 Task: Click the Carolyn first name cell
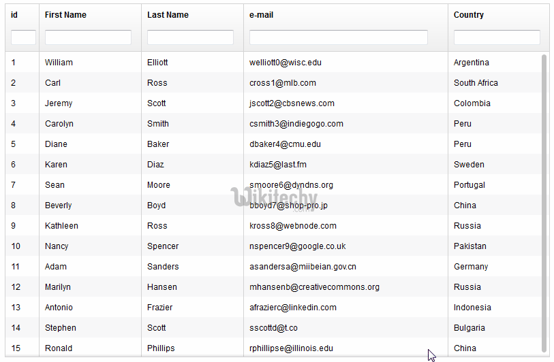pos(59,124)
